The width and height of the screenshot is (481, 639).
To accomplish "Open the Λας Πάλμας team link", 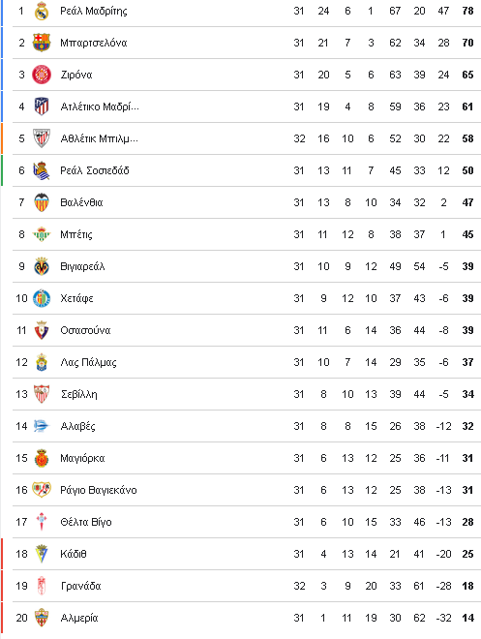I will pyautogui.click(x=88, y=362).
